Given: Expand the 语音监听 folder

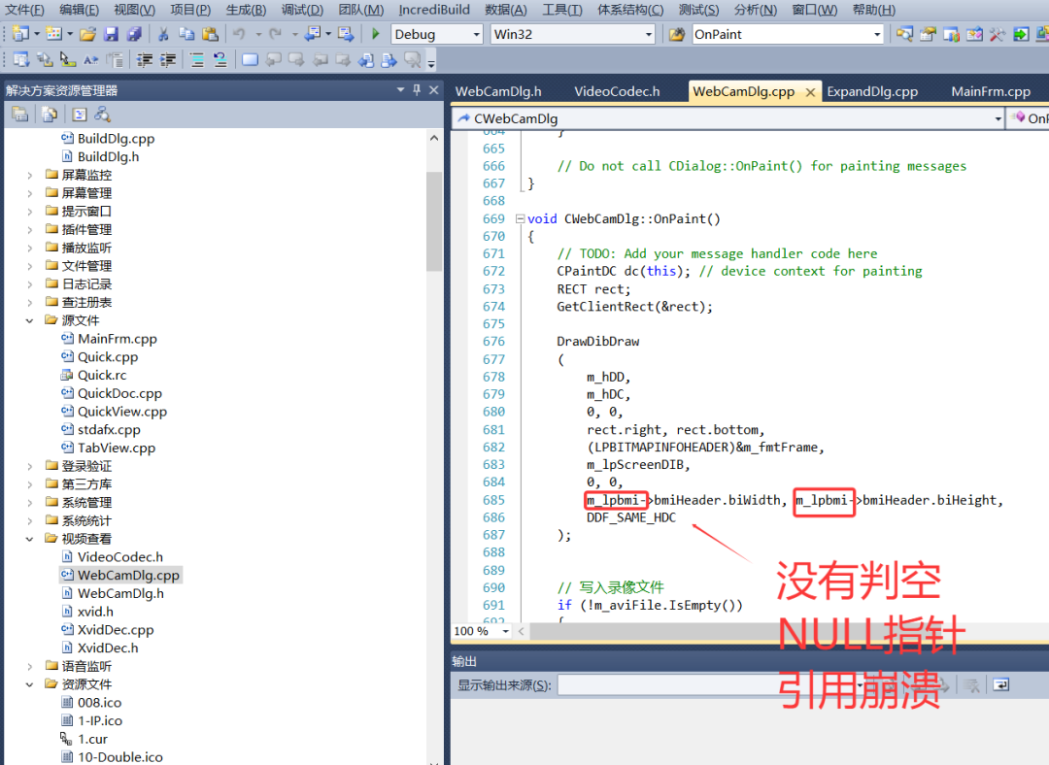Looking at the screenshot, I should point(29,667).
